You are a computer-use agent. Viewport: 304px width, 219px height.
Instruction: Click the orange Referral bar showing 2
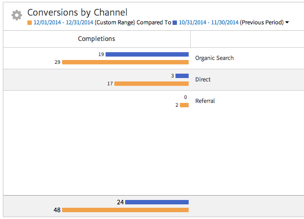(x=184, y=105)
